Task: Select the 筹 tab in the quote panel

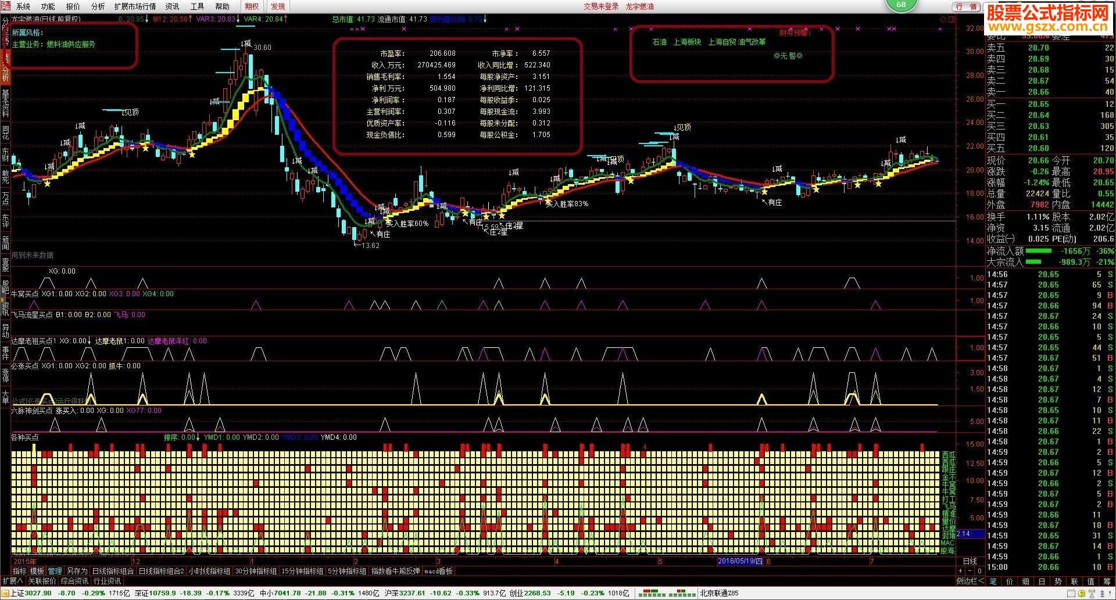Action: [x=1107, y=581]
